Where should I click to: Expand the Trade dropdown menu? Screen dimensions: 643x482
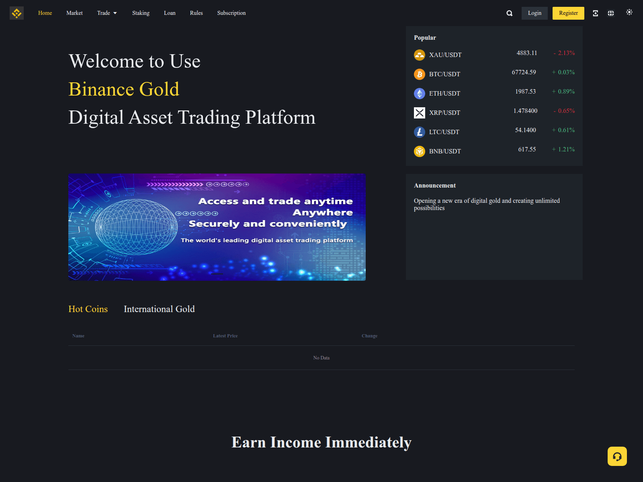tap(107, 13)
